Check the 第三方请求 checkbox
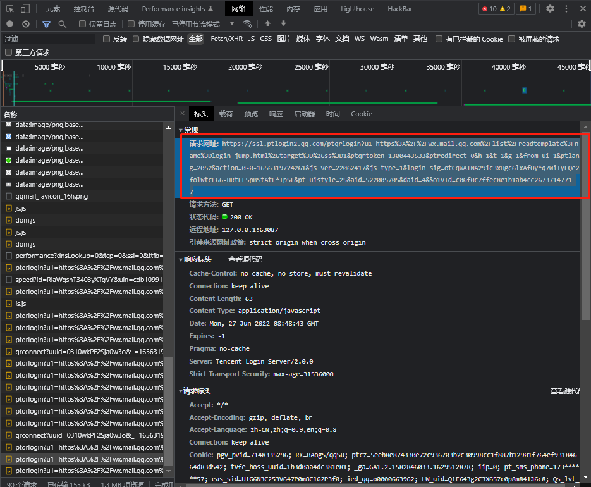591x487 pixels. (8, 52)
